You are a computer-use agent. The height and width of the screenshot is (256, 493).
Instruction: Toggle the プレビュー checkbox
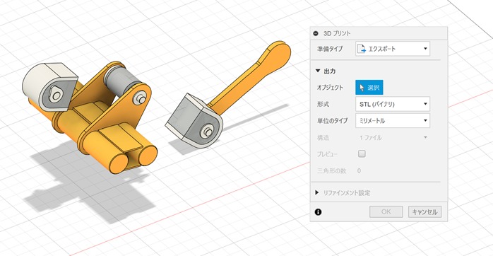(x=362, y=153)
